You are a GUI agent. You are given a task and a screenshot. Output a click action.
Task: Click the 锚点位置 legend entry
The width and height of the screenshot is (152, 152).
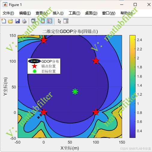click(x=44, y=66)
